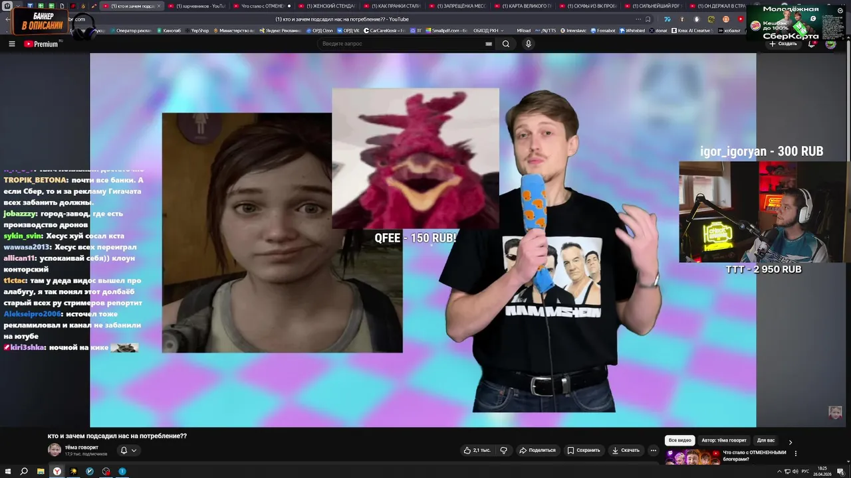The height and width of the screenshot is (478, 851).
Task: Click the Скачать download button
Action: coord(626,450)
